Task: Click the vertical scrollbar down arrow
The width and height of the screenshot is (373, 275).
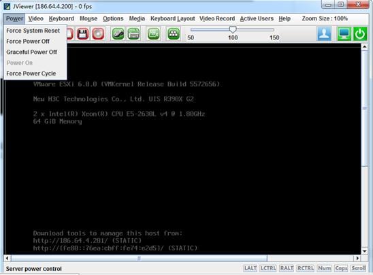Action: pos(364,251)
